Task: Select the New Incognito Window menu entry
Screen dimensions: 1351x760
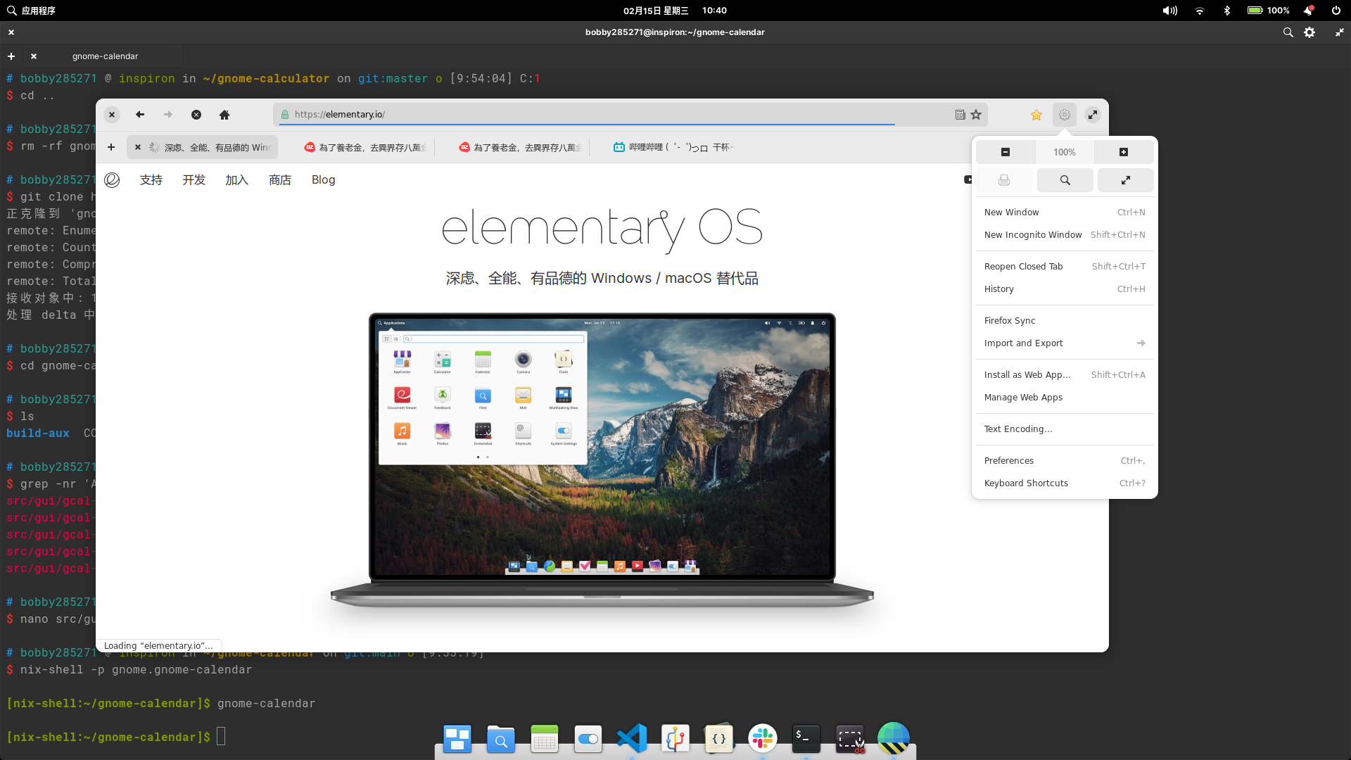Action: click(1032, 234)
